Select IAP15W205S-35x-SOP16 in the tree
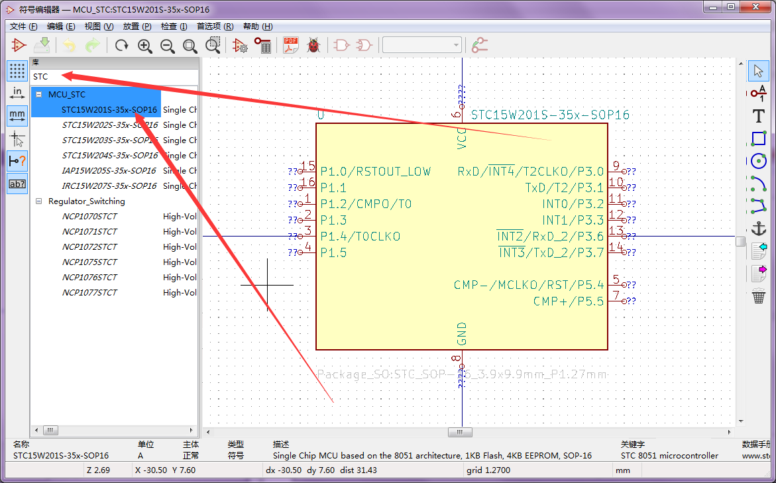 click(109, 171)
